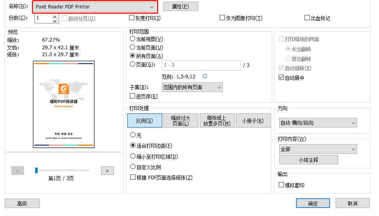Expand the 子集 subset dropdown
The height and width of the screenshot is (216, 379).
(219, 87)
